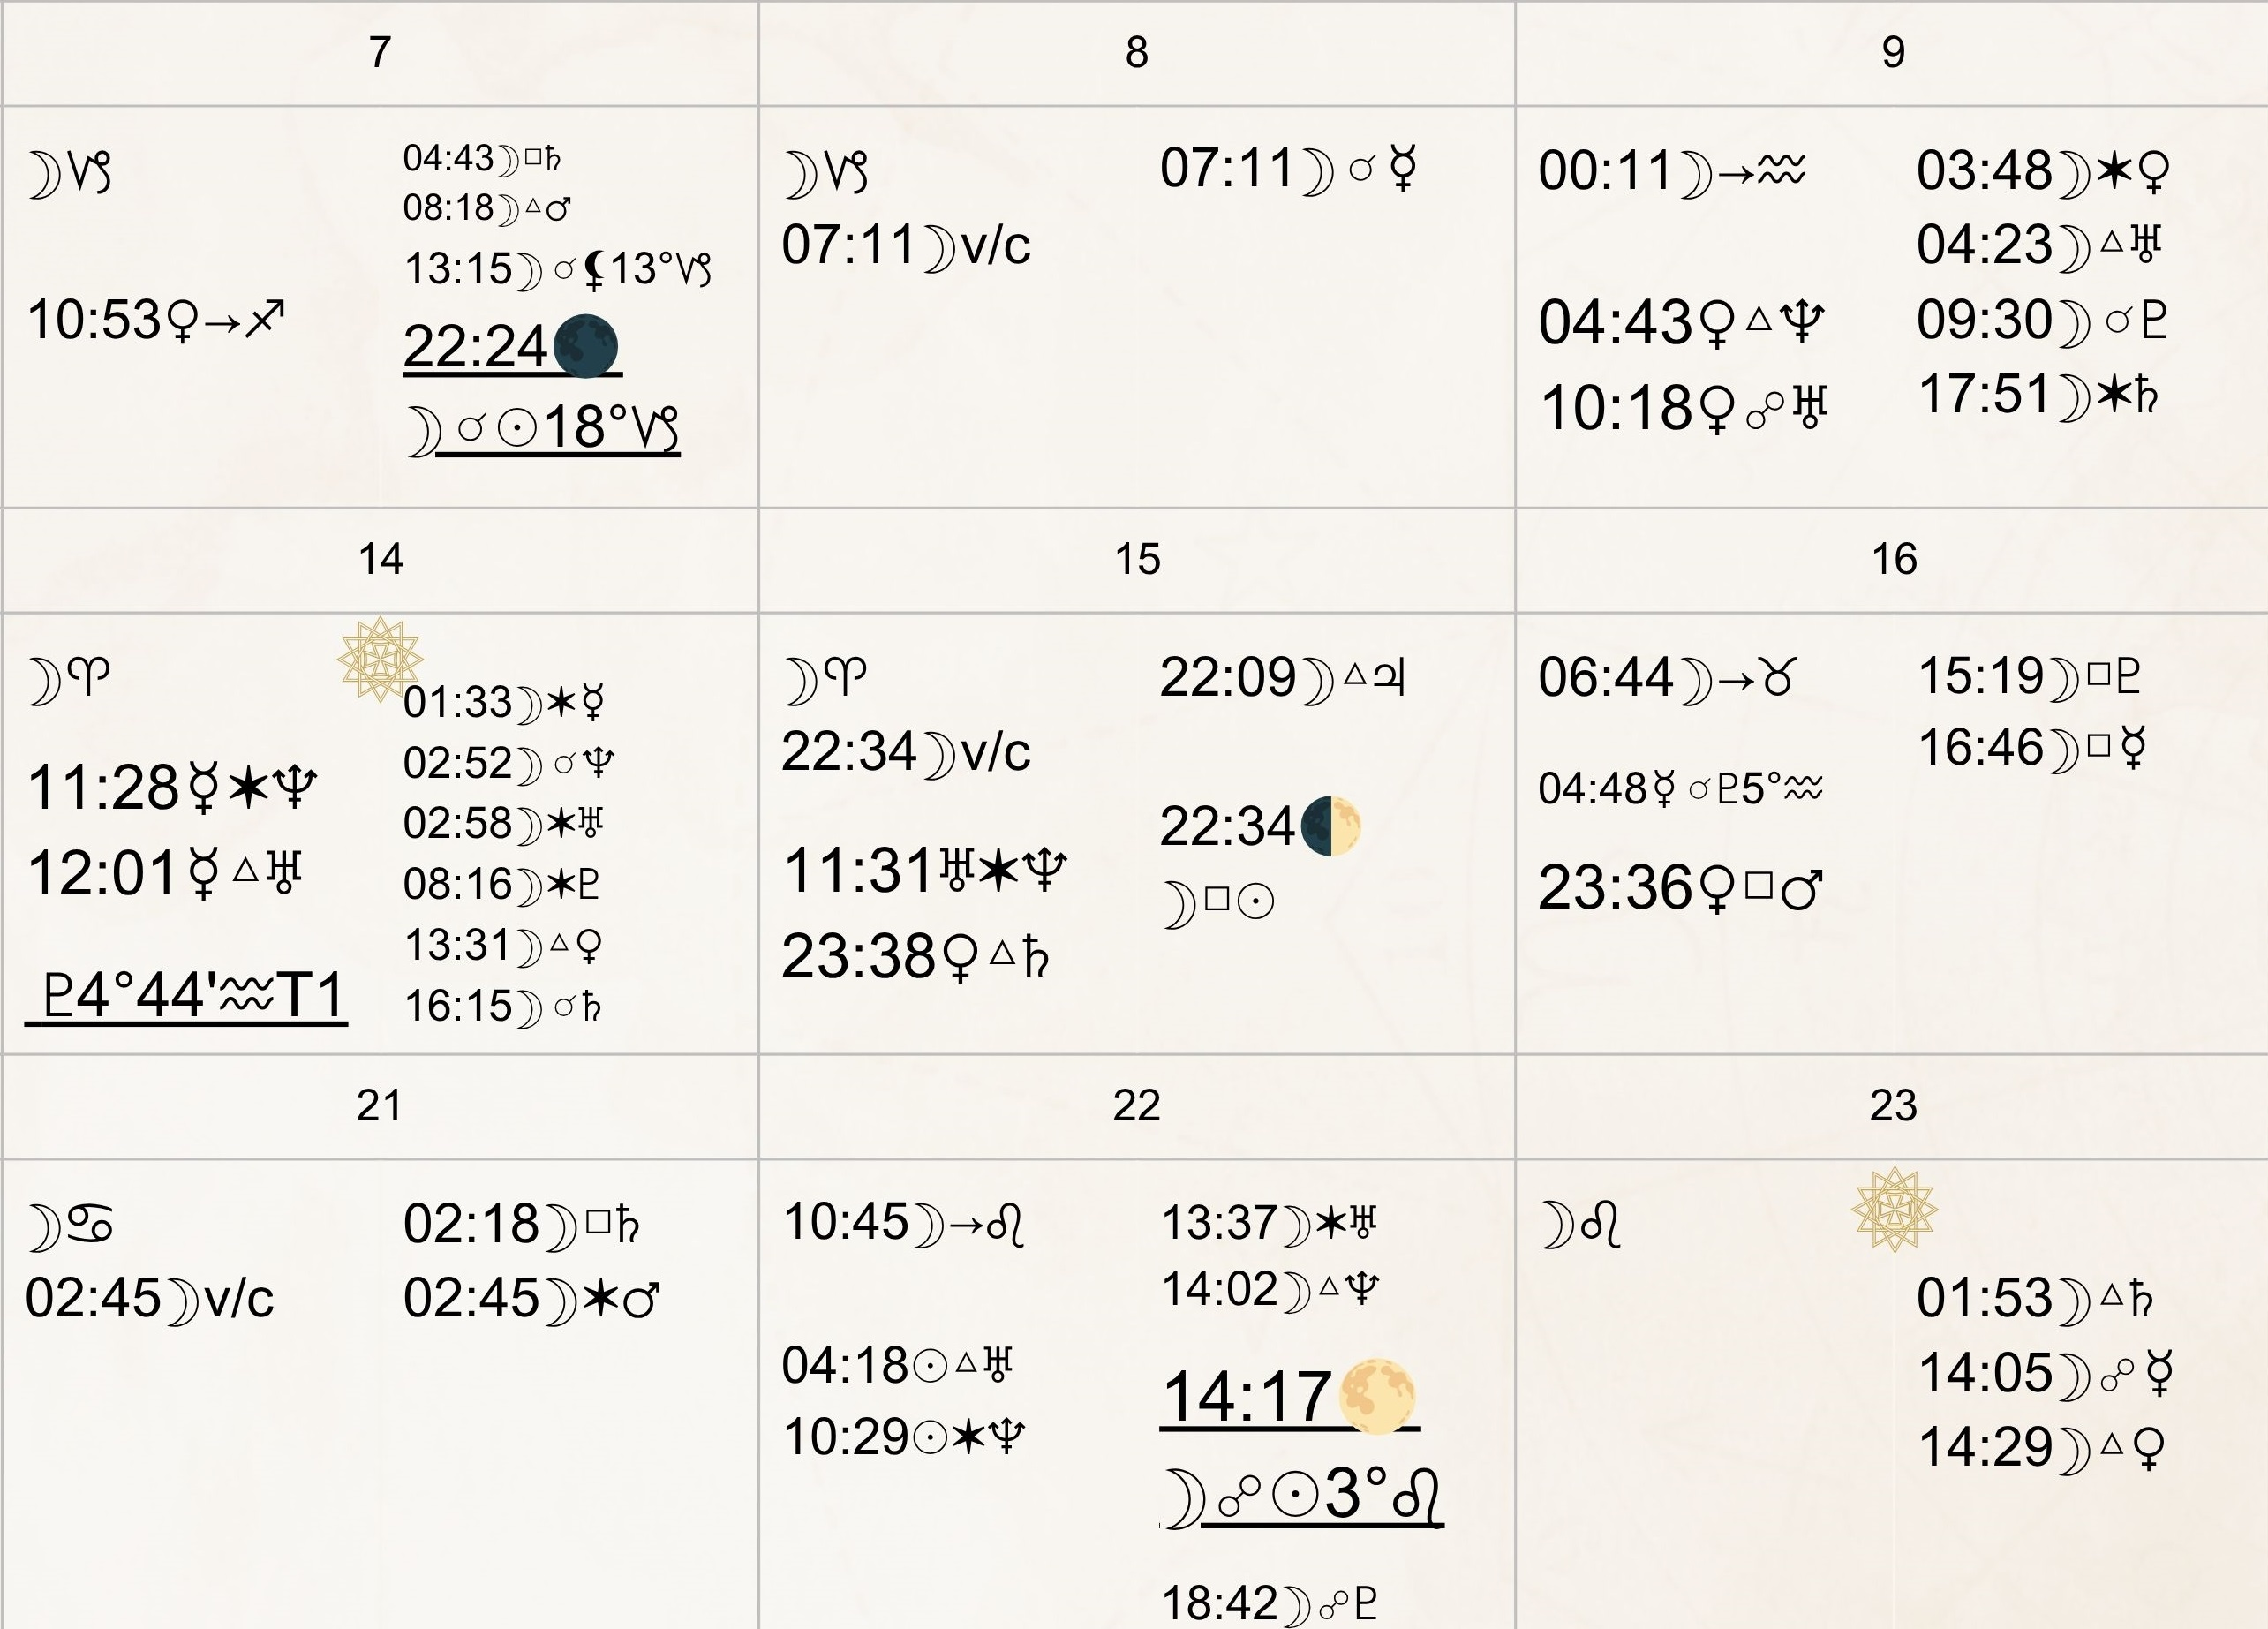Click the full moon icon at 14:17
The height and width of the screenshot is (1629, 2268).
(1377, 1396)
